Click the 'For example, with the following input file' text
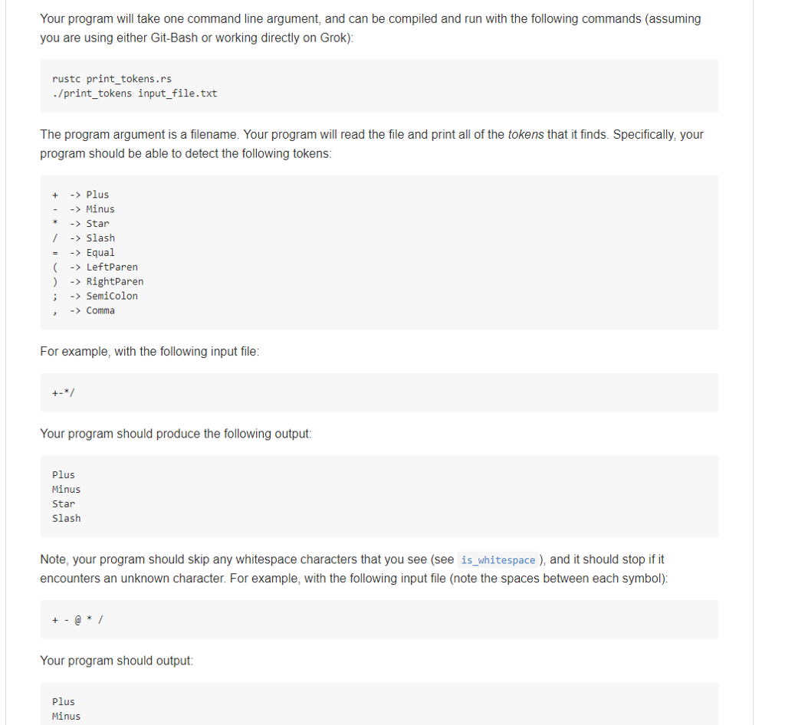Screen dimensions: 785x725 [149, 352]
